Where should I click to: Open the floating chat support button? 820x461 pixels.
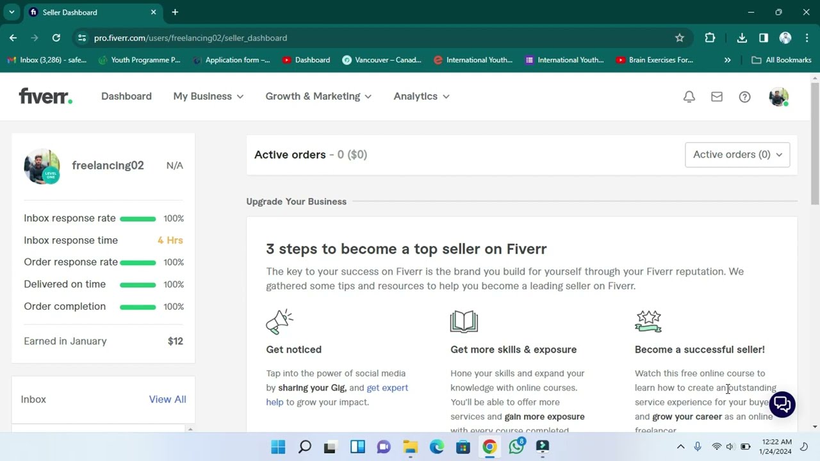(x=782, y=404)
